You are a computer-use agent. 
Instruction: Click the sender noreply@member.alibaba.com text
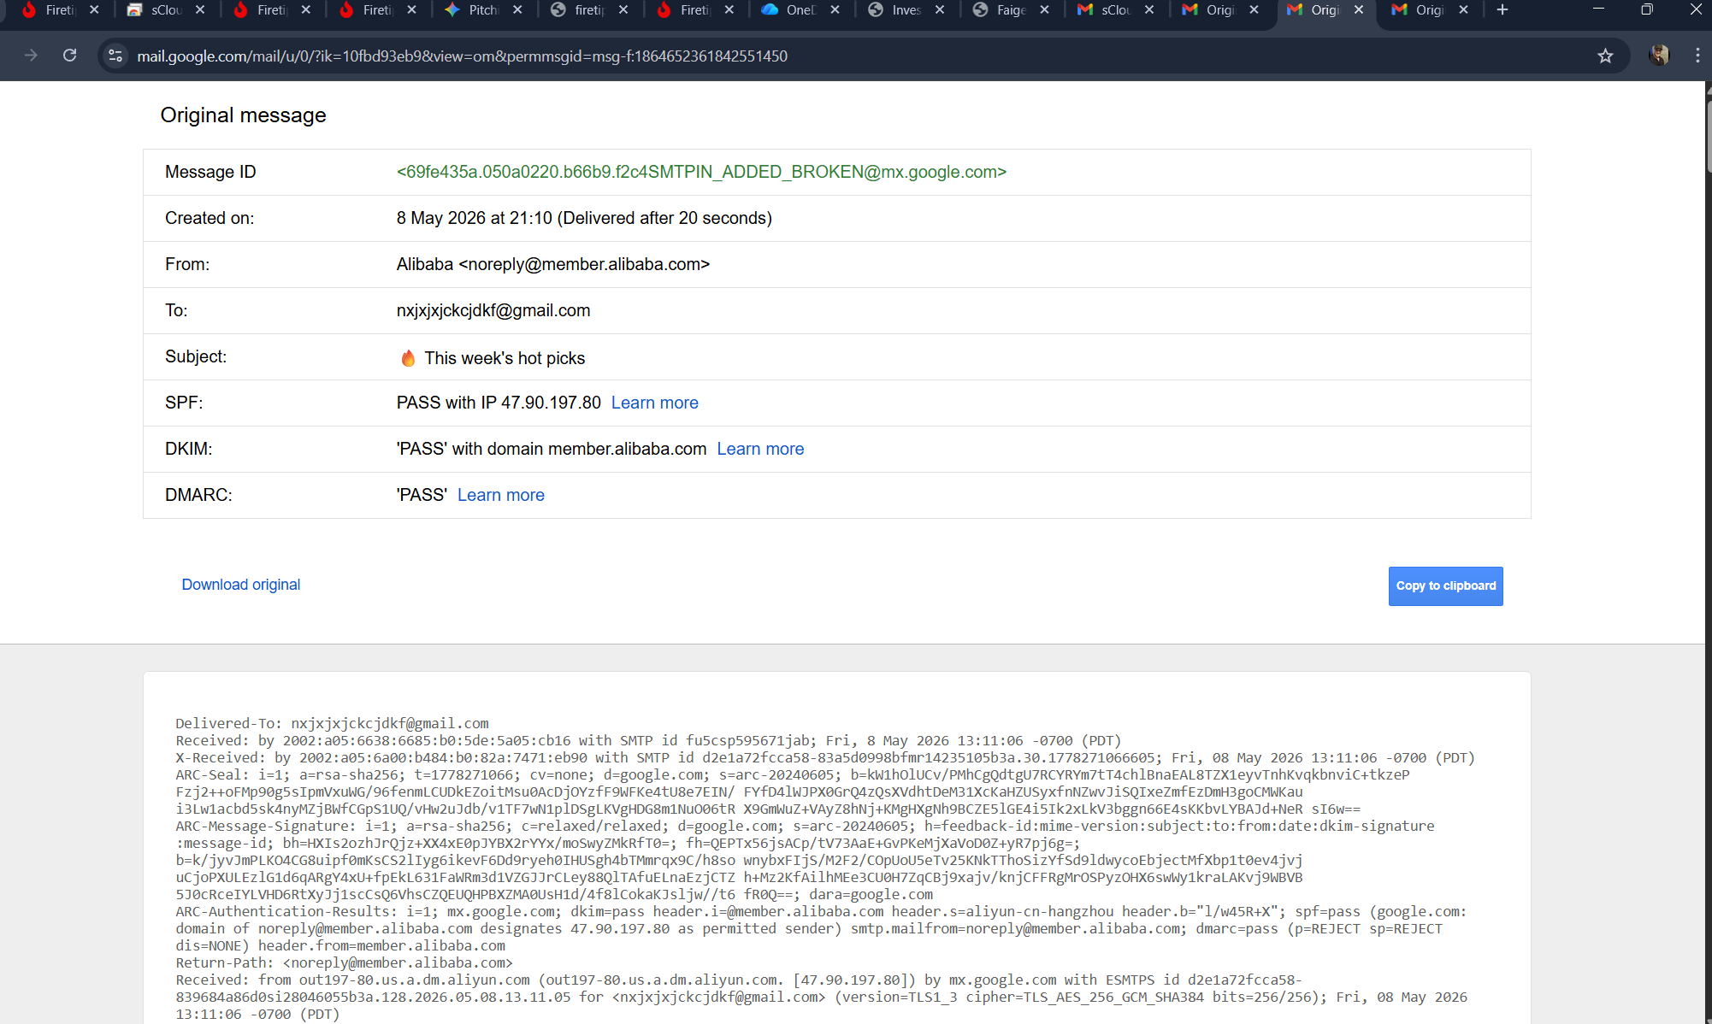click(584, 264)
